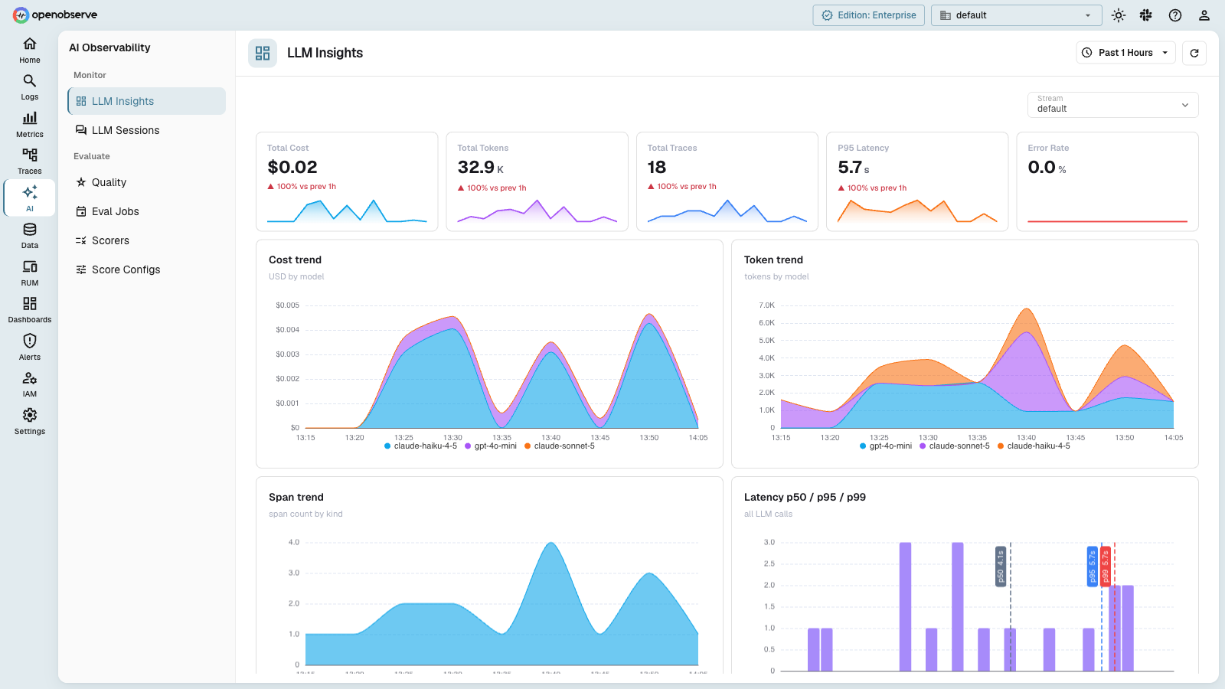Open Score Configs menu item
1225x689 pixels.
(146, 269)
